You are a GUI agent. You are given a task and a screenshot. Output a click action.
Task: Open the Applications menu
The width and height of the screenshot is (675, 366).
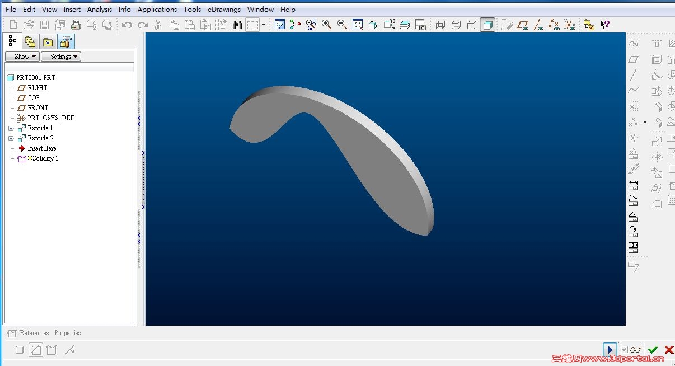click(157, 9)
